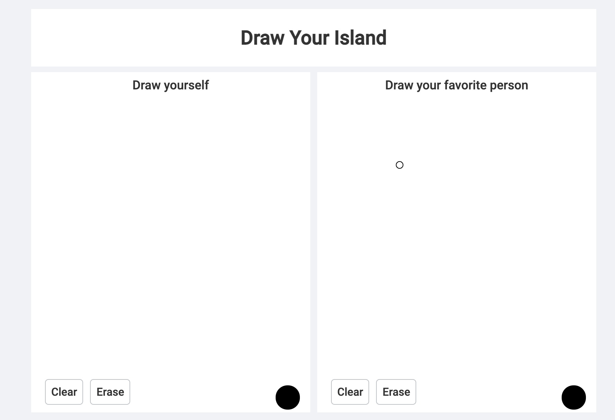Switch right canvas to eraser mode

[x=396, y=392]
